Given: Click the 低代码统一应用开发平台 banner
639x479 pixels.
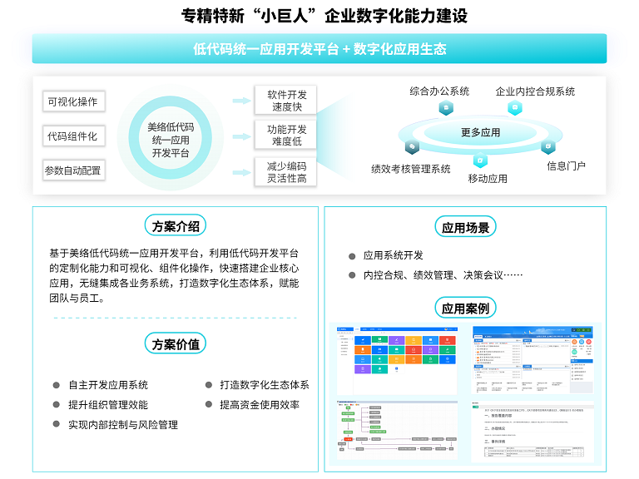Looking at the screenshot, I should coord(319,49).
